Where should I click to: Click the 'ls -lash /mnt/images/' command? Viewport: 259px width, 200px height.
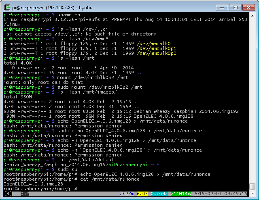[87, 92]
